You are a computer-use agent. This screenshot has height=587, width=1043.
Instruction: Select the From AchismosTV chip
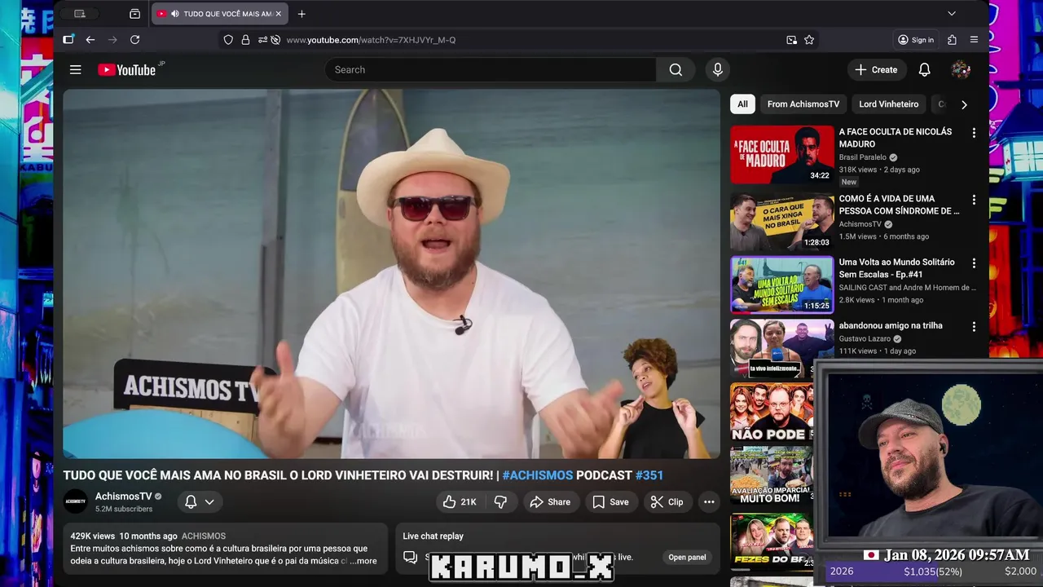[x=803, y=104]
